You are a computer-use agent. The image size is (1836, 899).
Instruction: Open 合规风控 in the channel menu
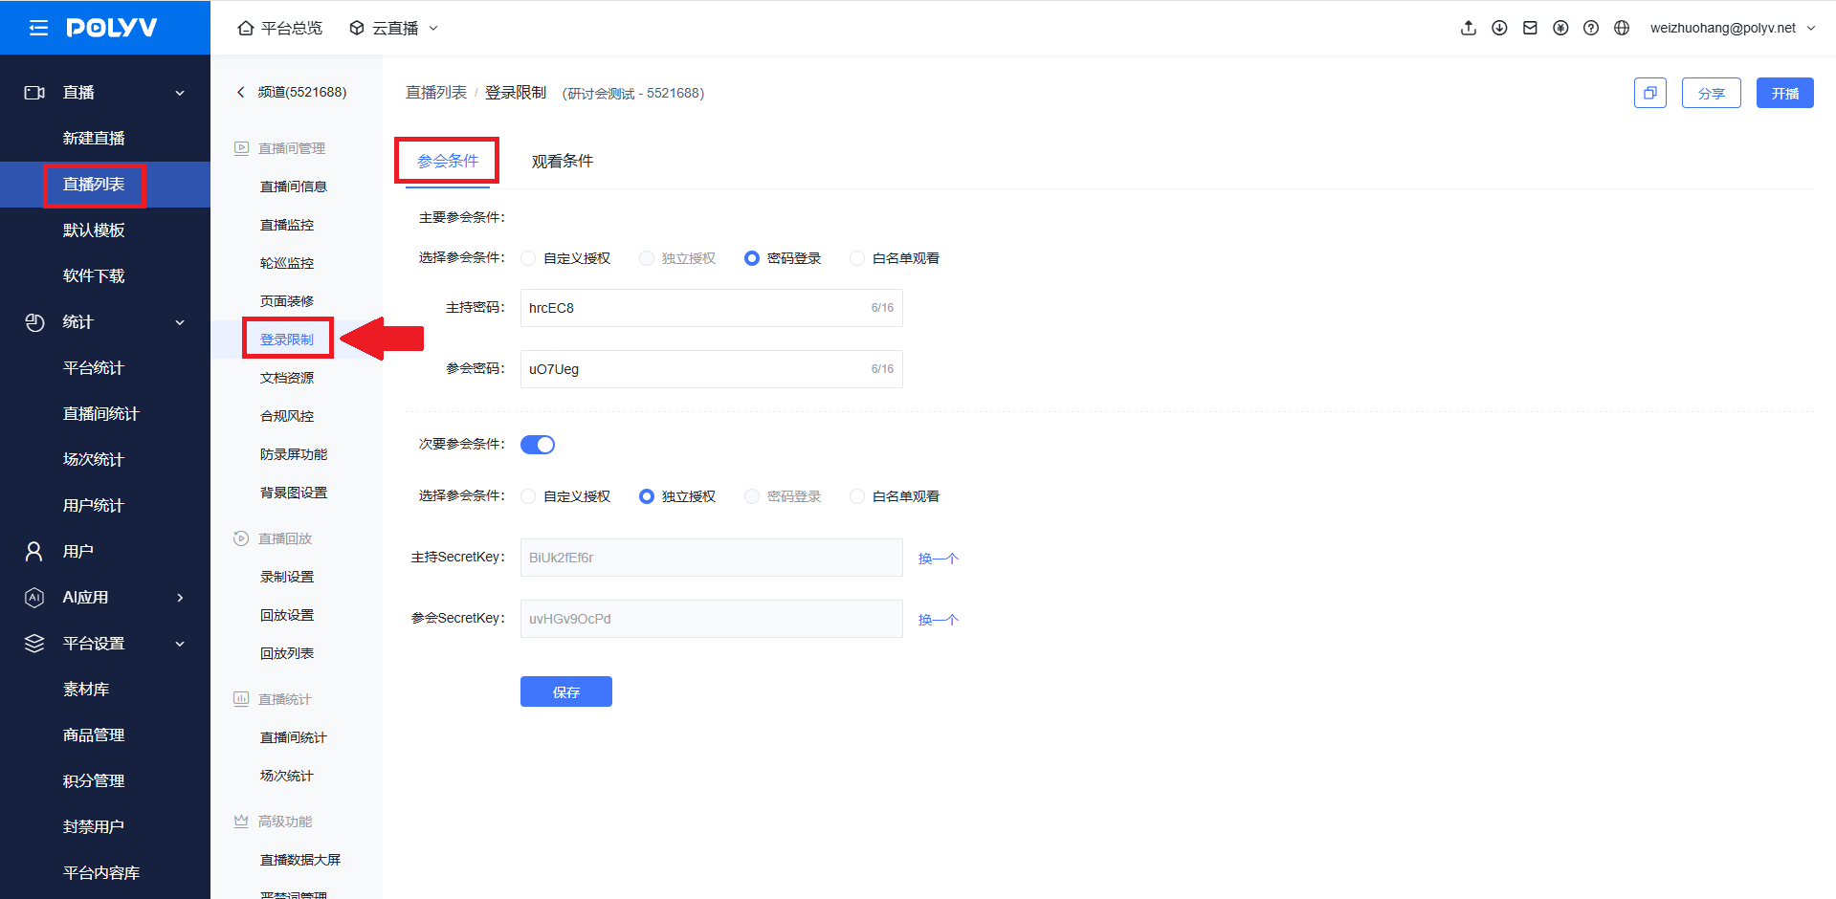point(287,416)
